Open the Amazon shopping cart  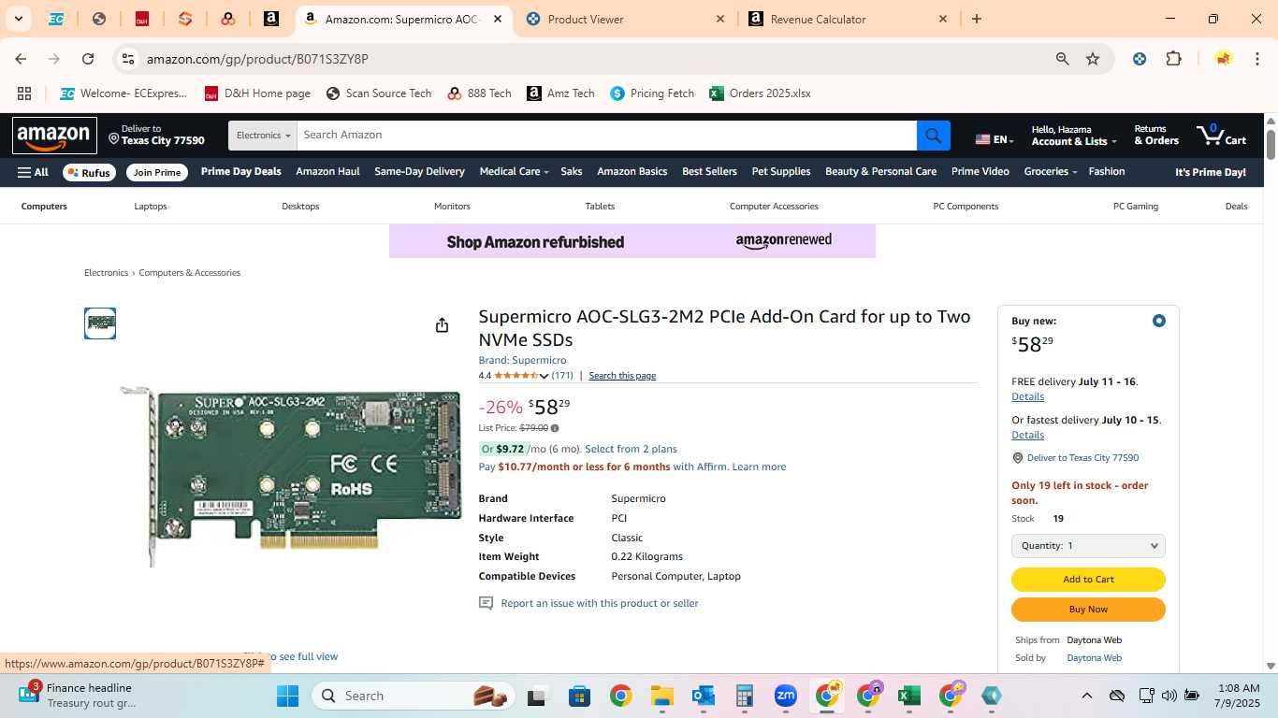1221,136
